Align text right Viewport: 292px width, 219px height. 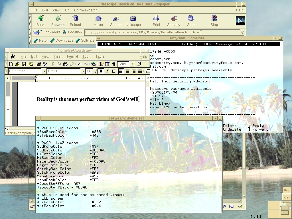[133, 71]
